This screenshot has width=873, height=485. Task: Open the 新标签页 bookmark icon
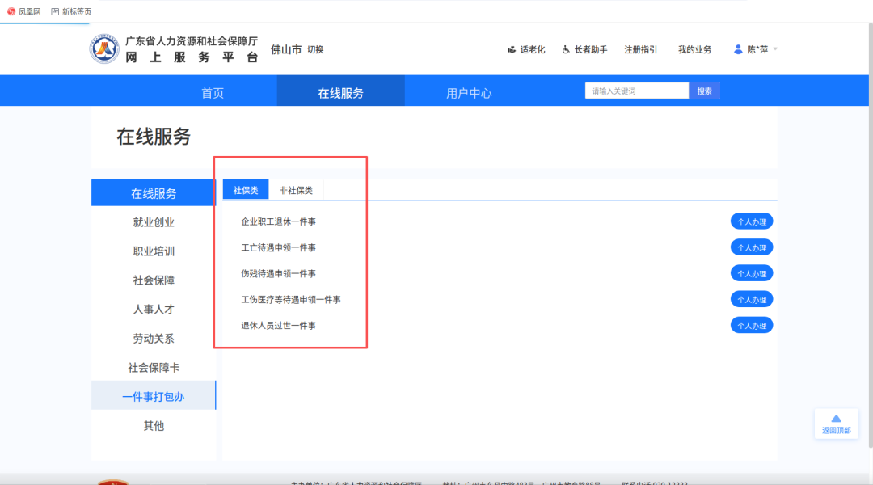coord(55,11)
